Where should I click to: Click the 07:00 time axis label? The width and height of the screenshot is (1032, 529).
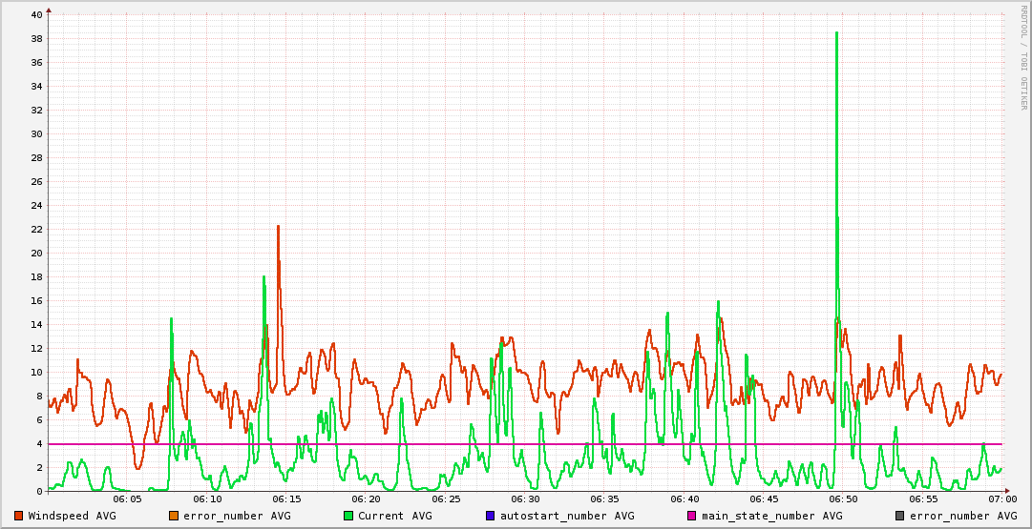tap(1001, 498)
